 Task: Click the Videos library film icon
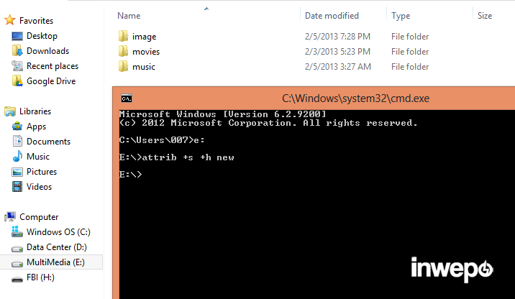(x=17, y=187)
